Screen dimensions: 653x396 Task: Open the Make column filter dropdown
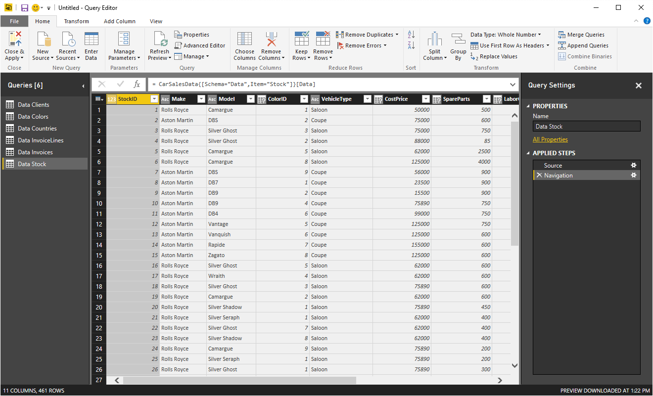pos(201,99)
